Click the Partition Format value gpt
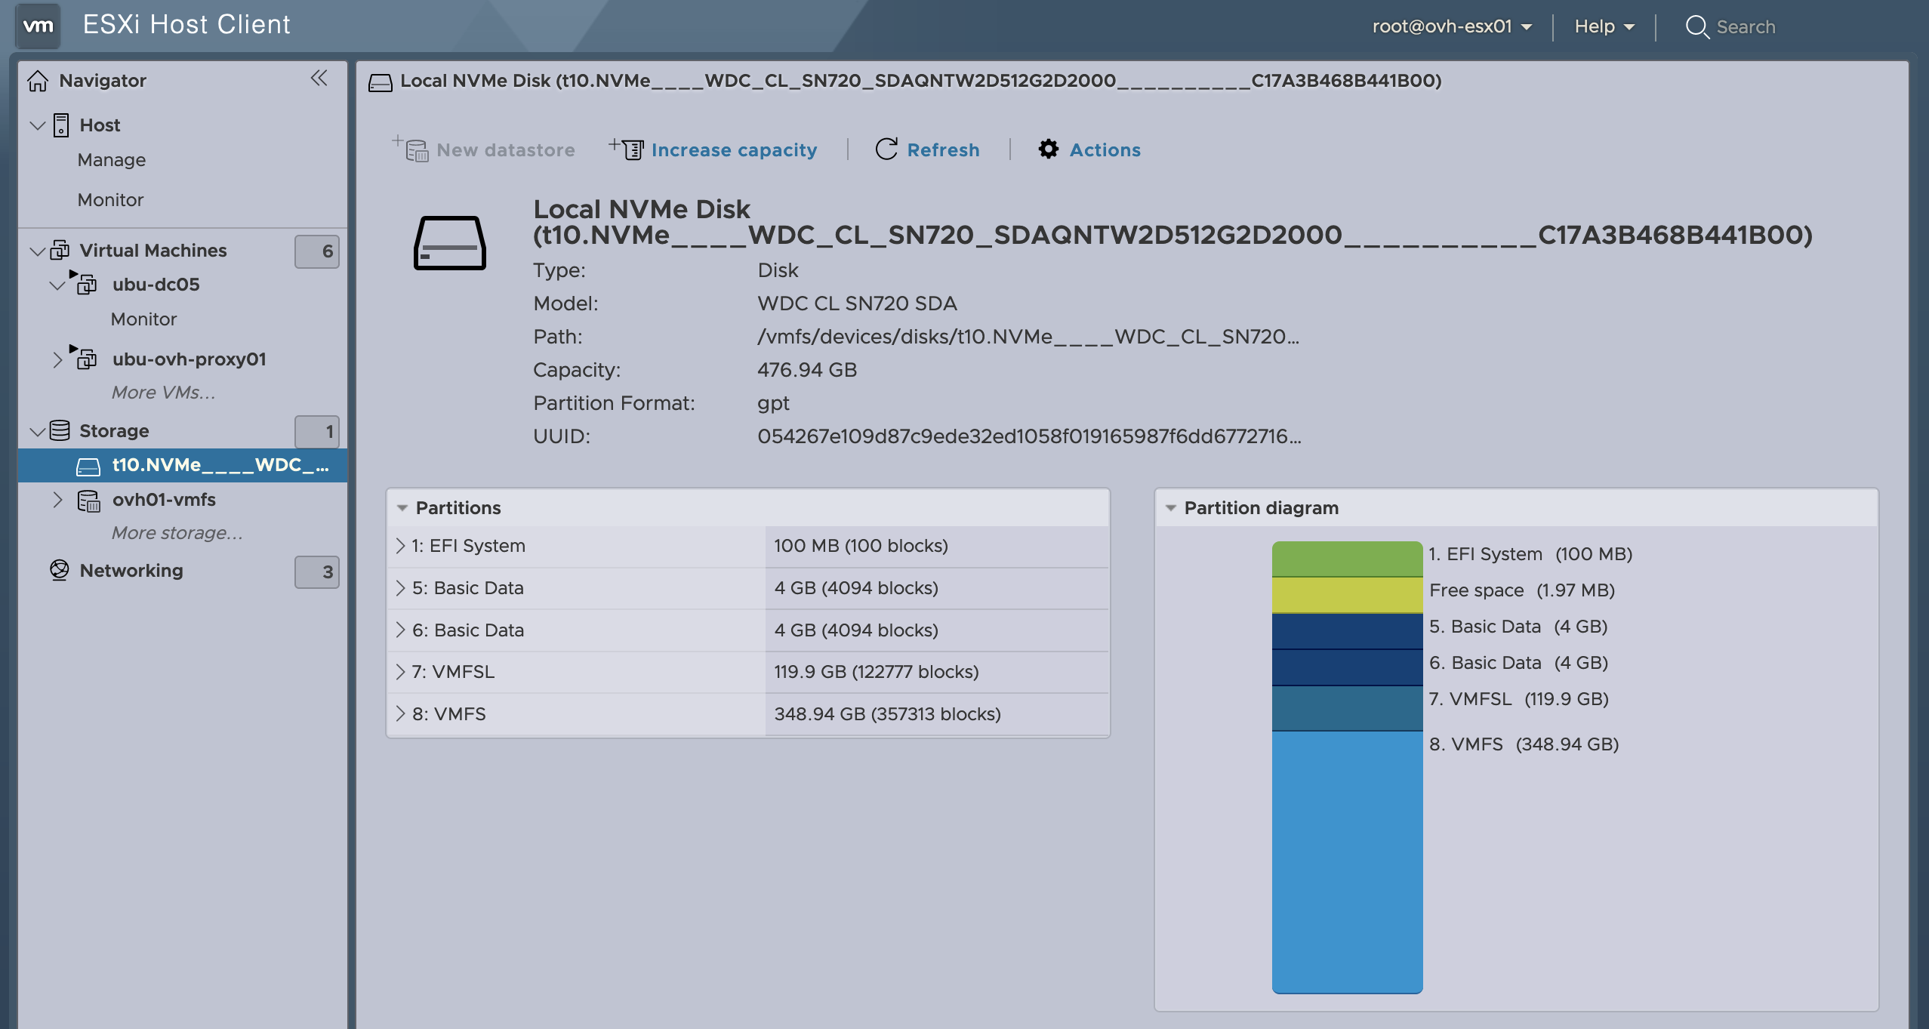The height and width of the screenshot is (1029, 1929). [x=773, y=404]
